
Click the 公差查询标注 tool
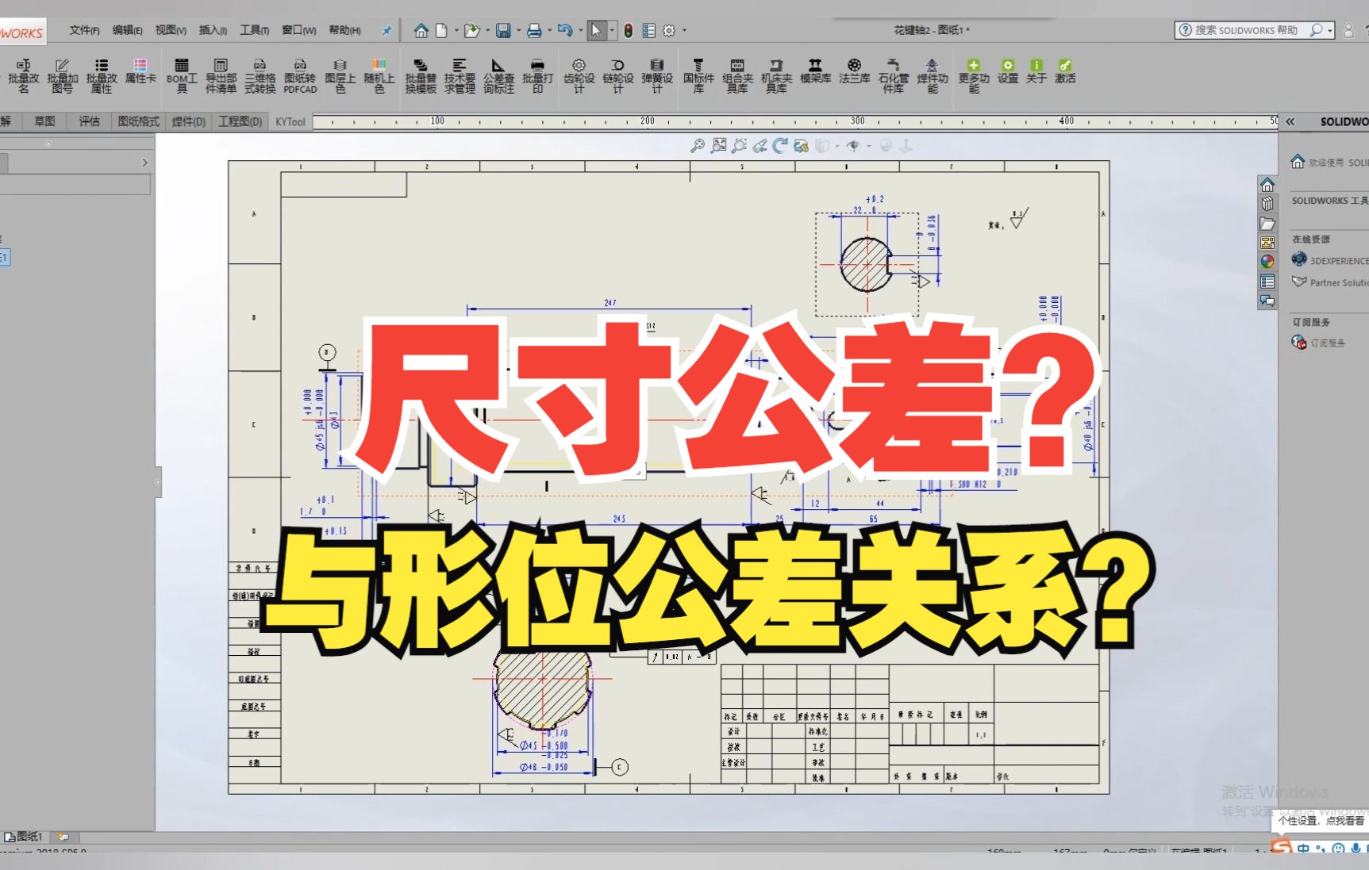(x=498, y=76)
